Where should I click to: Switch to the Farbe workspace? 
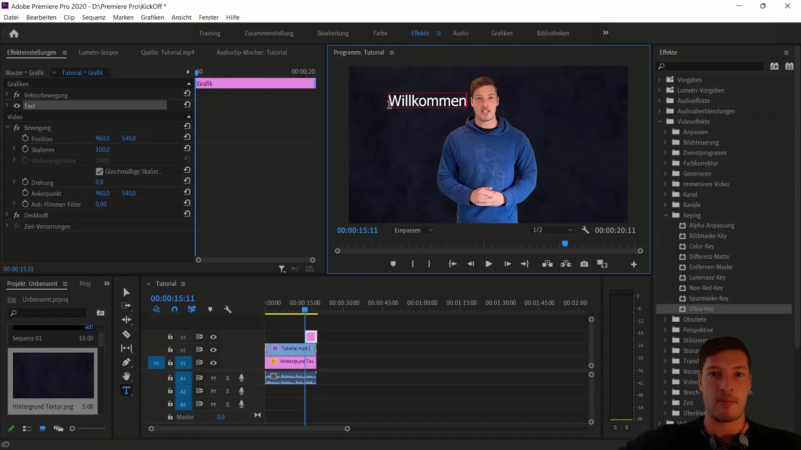(380, 33)
